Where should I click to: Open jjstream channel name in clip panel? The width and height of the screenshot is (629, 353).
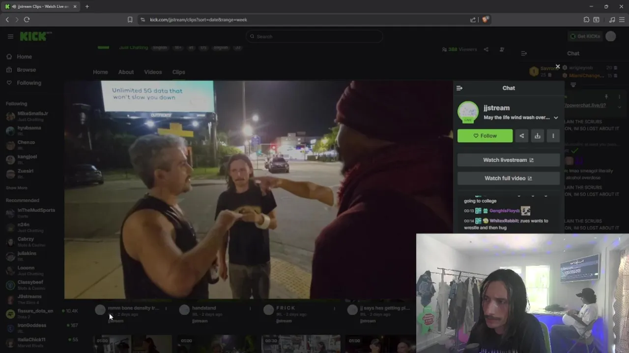[496, 108]
